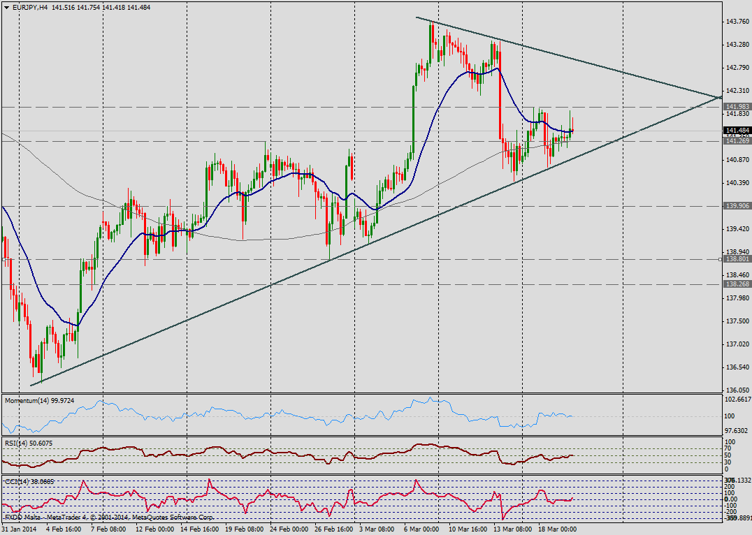Screen dimensions: 752x535
Task: Click the 102.6617 Momentum scale value
Action: coord(737,400)
